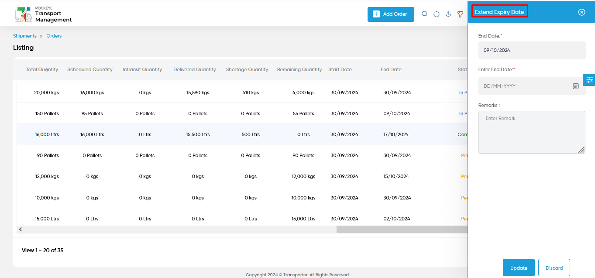Screen dimensions: 595x278
Task: Click the 95 Pallets scheduled cell
Action: 92,113
